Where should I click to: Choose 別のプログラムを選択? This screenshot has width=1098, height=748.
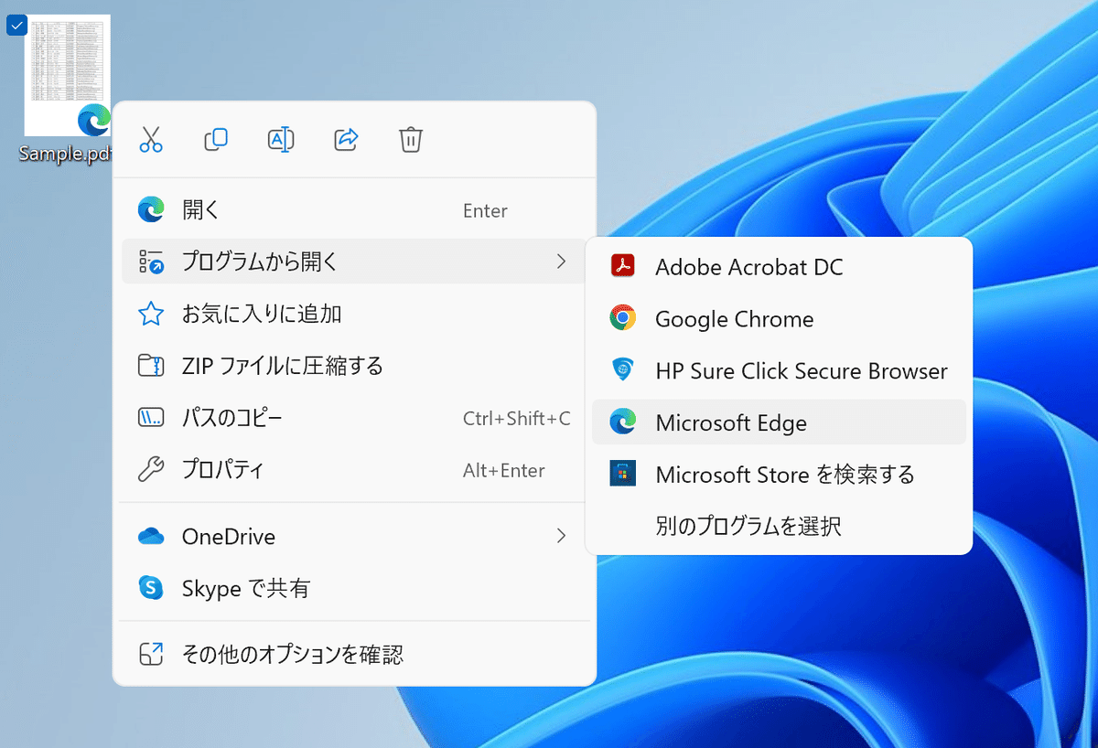[x=779, y=526]
